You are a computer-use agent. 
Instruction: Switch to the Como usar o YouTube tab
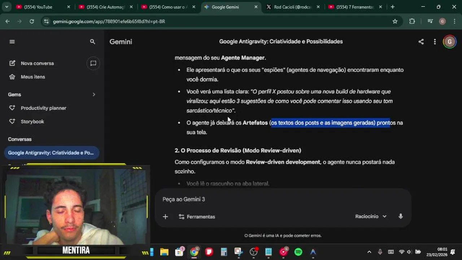pyautogui.click(x=169, y=7)
